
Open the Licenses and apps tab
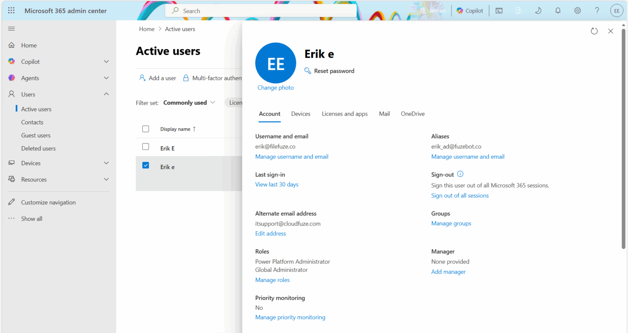click(x=345, y=114)
